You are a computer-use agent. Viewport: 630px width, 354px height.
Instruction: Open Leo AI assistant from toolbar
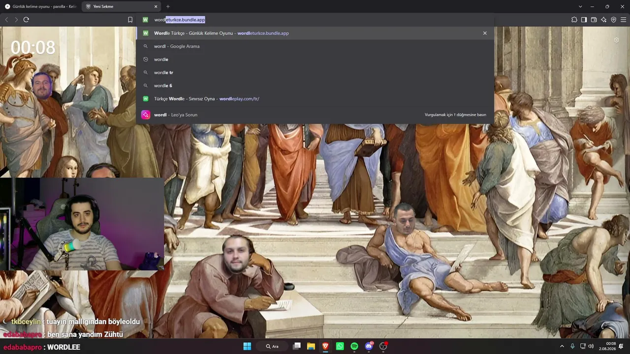pyautogui.click(x=603, y=20)
